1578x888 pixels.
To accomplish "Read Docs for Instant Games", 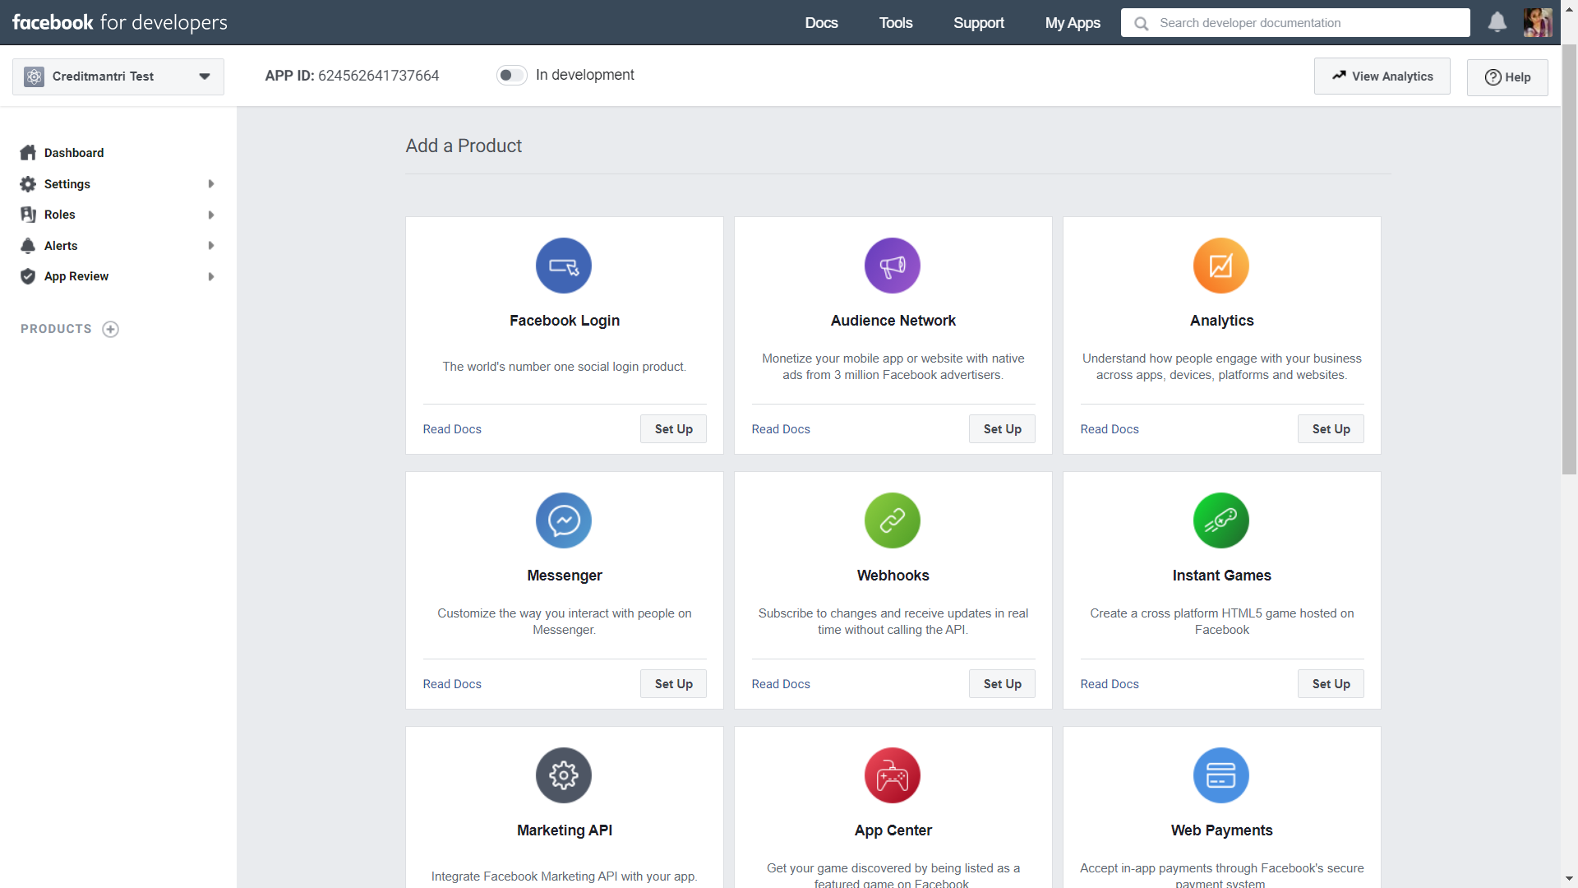I will 1110,684.
